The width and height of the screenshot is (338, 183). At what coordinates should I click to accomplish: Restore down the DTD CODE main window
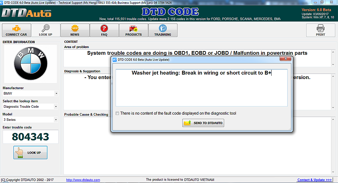(x=322, y=2)
